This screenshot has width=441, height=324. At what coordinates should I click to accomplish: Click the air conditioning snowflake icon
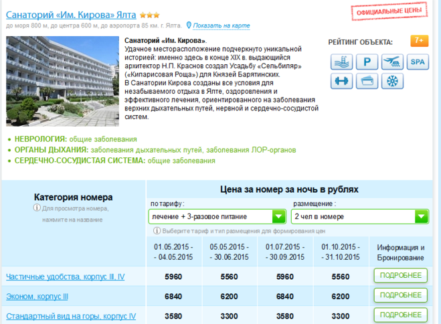[392, 82]
